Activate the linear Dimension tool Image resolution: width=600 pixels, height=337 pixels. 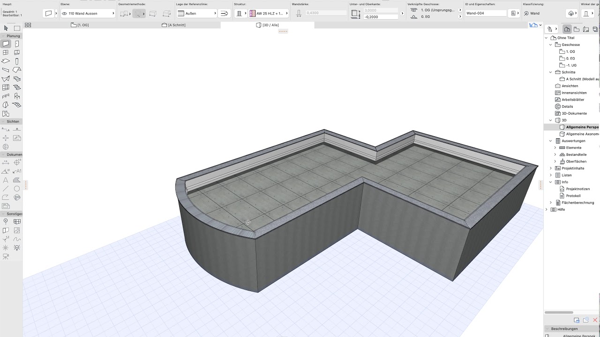tap(6, 162)
